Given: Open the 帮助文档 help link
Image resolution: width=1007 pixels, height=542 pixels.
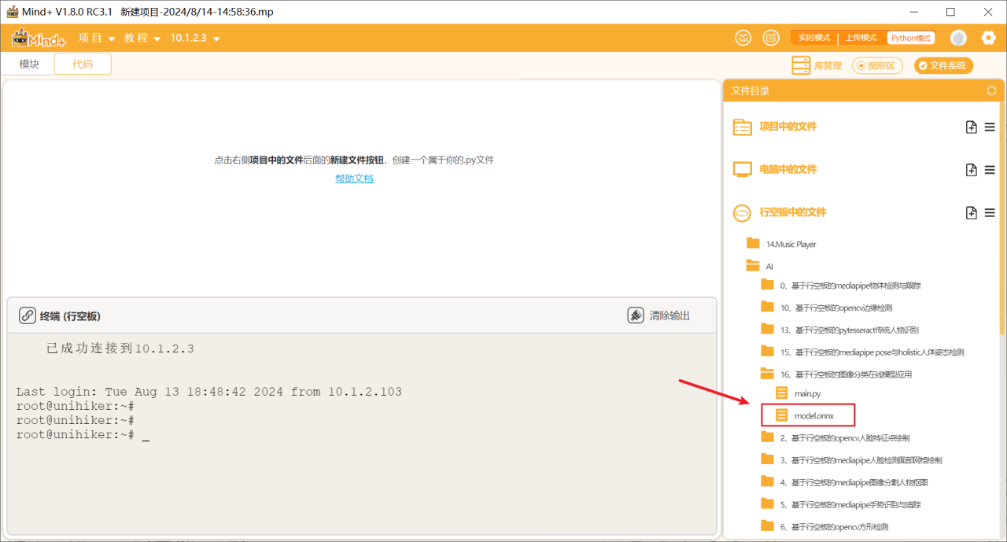Looking at the screenshot, I should tap(354, 179).
